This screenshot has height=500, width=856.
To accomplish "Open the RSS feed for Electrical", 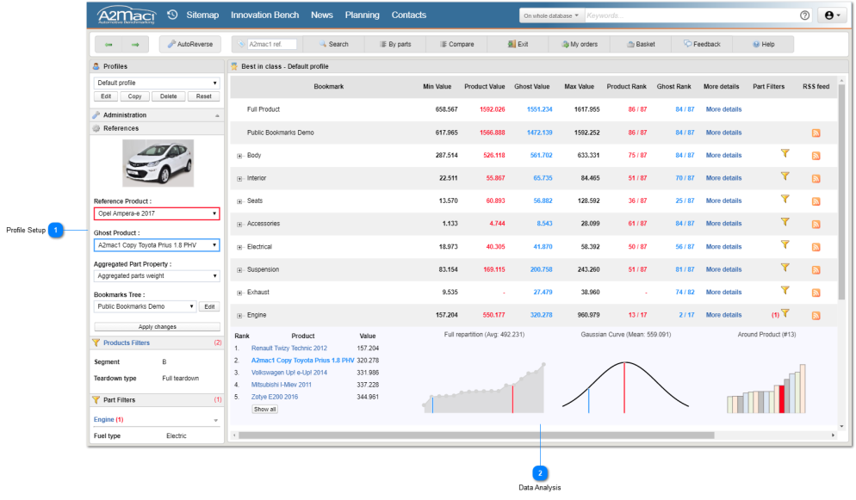I will pos(816,247).
